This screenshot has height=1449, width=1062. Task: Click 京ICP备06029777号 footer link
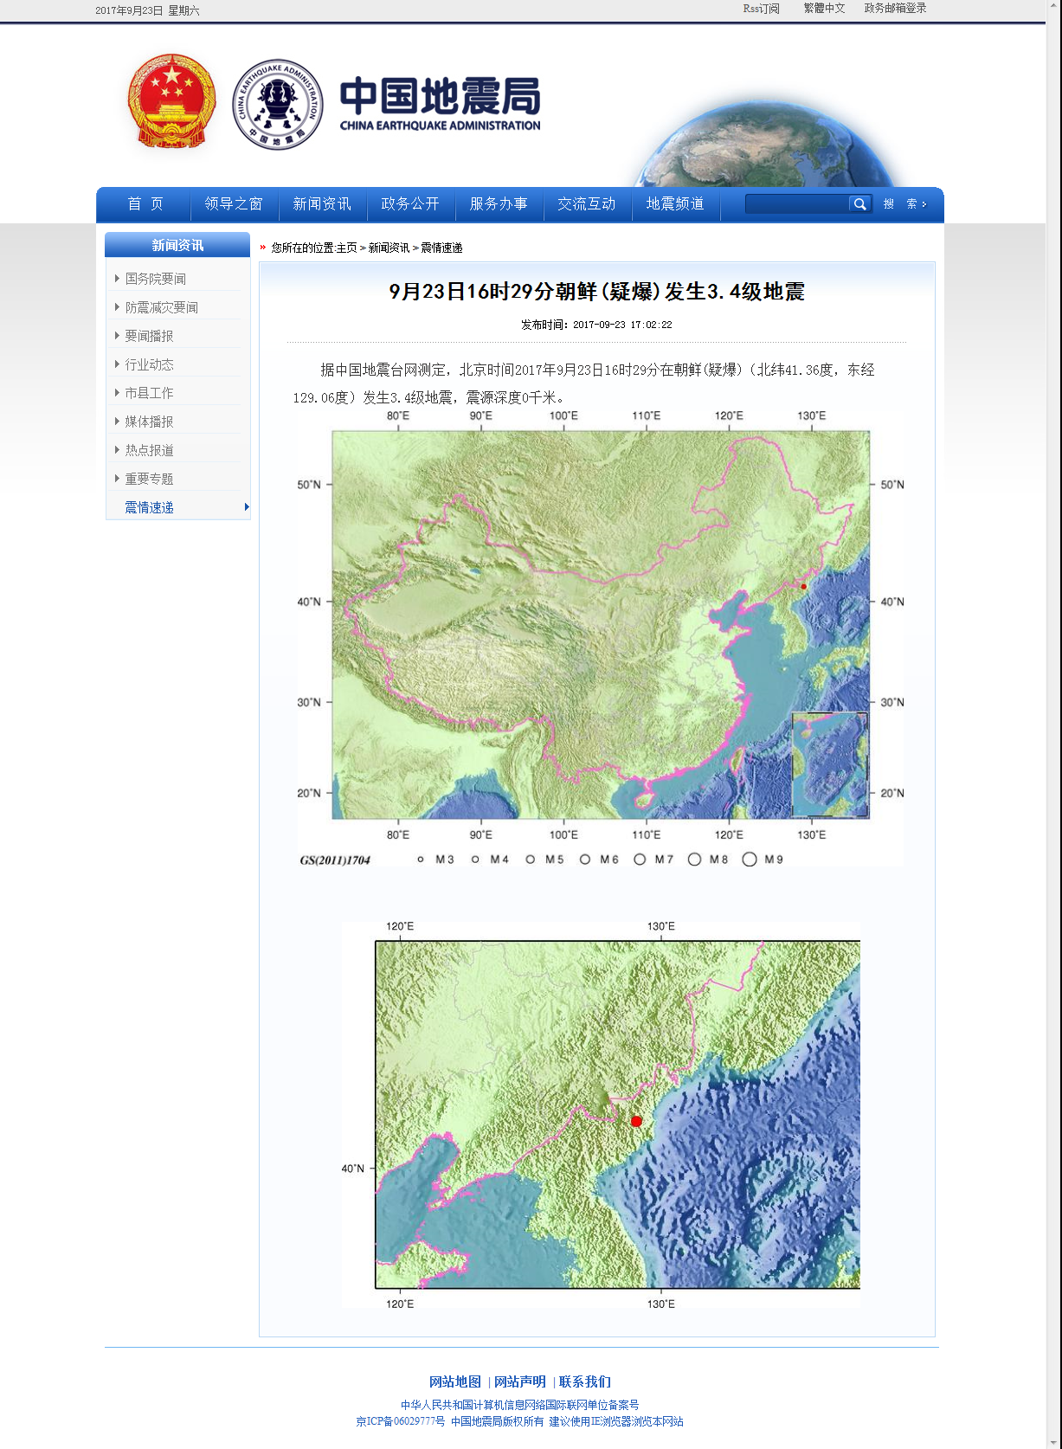click(x=401, y=1421)
